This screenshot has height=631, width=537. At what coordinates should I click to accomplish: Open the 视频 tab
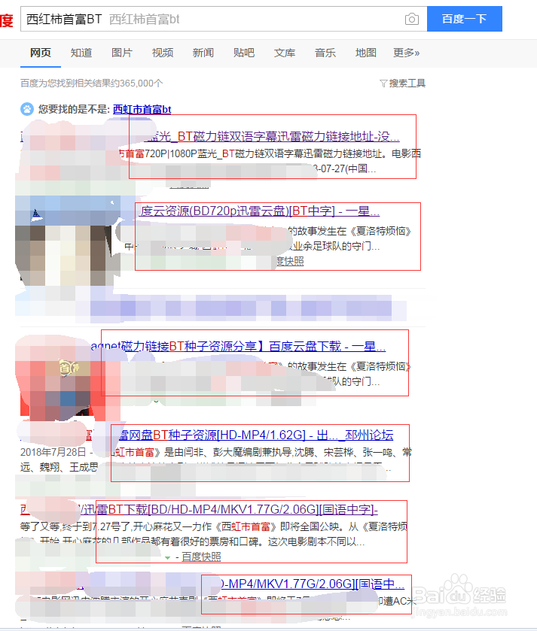tap(163, 53)
